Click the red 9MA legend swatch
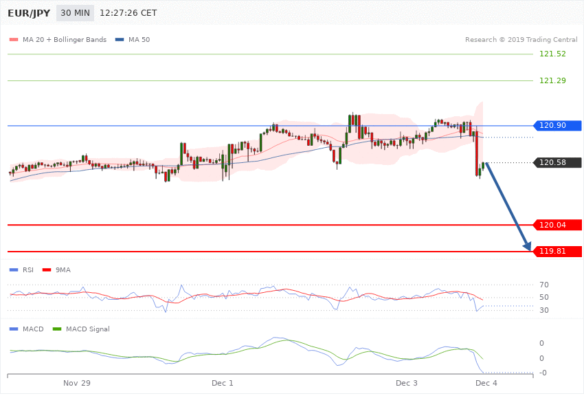This screenshot has width=584, height=396. click(47, 269)
